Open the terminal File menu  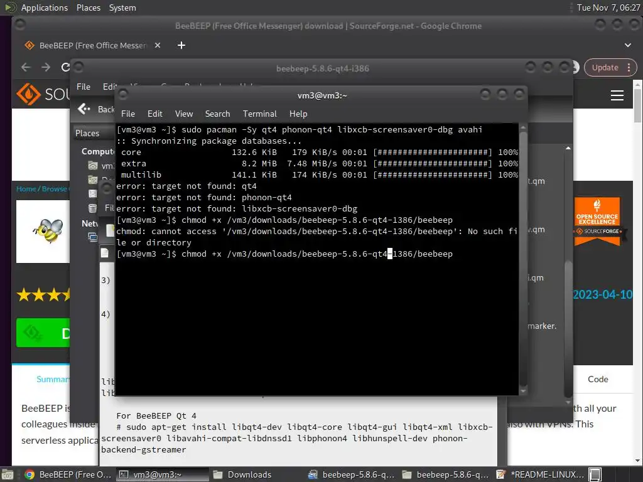coord(128,114)
